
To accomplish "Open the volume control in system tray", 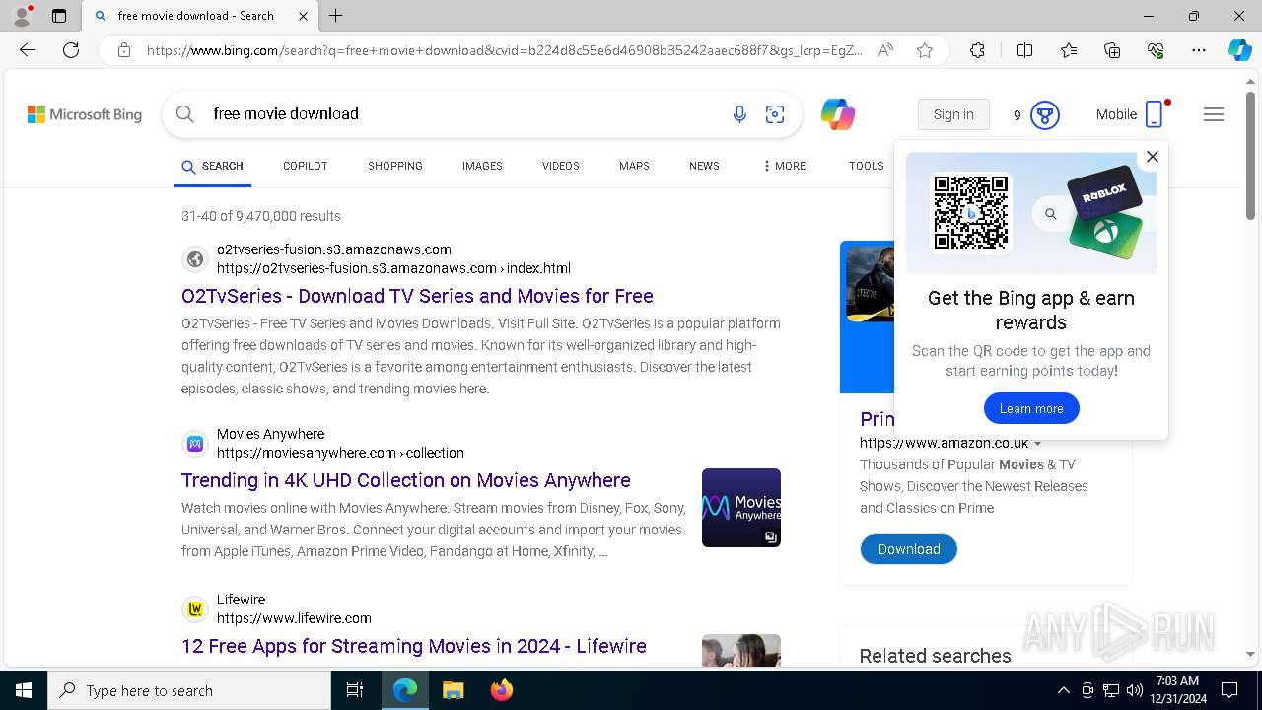I will (x=1135, y=690).
